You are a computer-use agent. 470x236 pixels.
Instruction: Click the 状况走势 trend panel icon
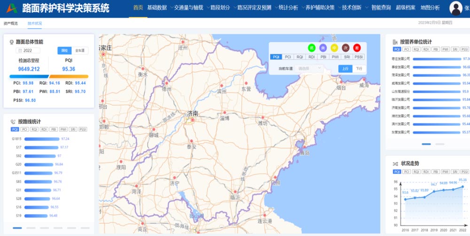pyautogui.click(x=395, y=164)
